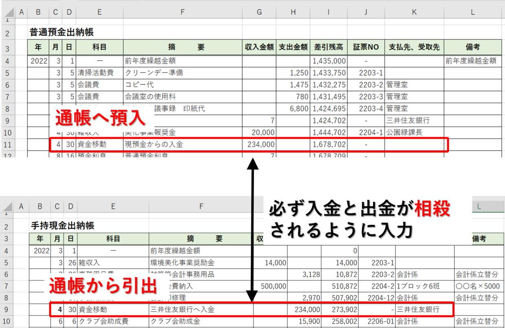This screenshot has height=328, width=505.
Task: Click the balance cell 273,902
Action: 340,310
